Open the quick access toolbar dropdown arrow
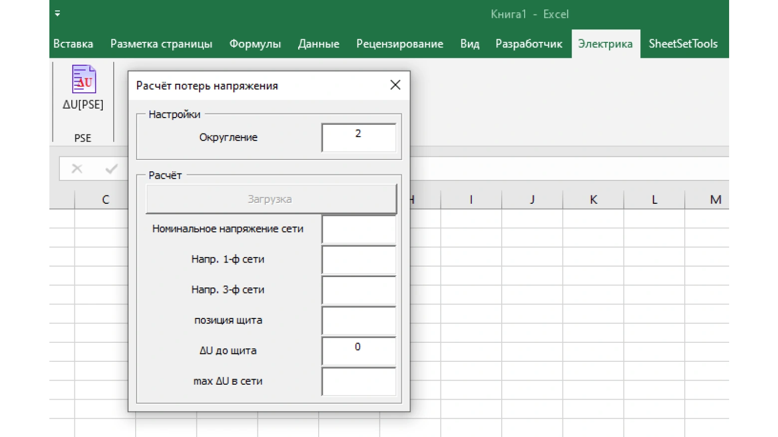 [x=58, y=14]
